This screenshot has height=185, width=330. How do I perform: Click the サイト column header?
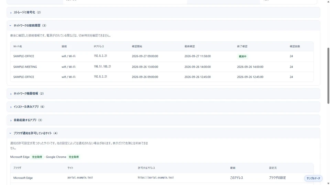coord(70,168)
